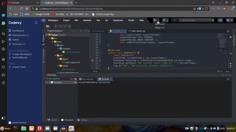
Task: Toggle breakpoint on line 51
Action: coord(93,60)
